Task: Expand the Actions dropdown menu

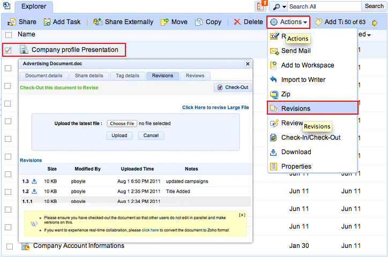Action: [289, 22]
